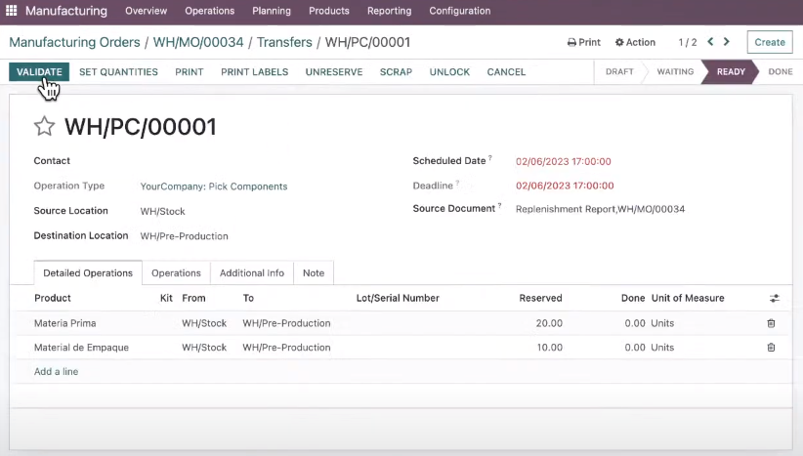Click Done quantity 0.00 for Material de Empaque
The height and width of the screenshot is (456, 803).
coord(635,348)
